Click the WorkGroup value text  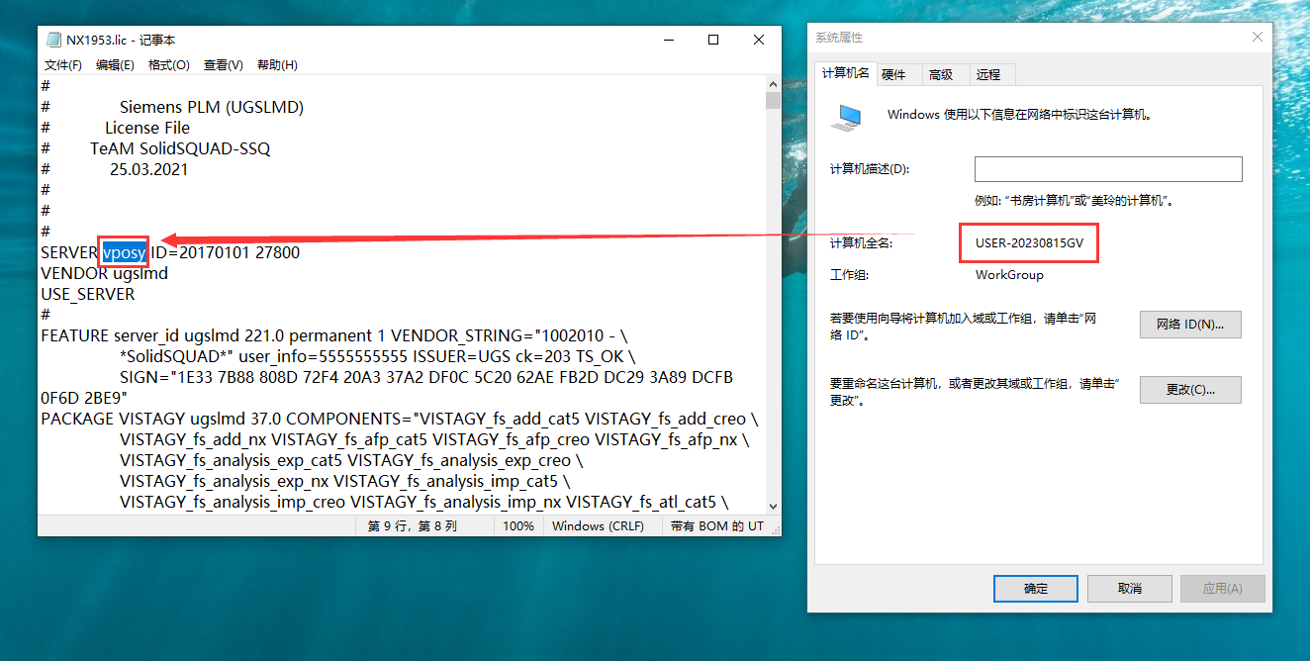tap(1009, 275)
